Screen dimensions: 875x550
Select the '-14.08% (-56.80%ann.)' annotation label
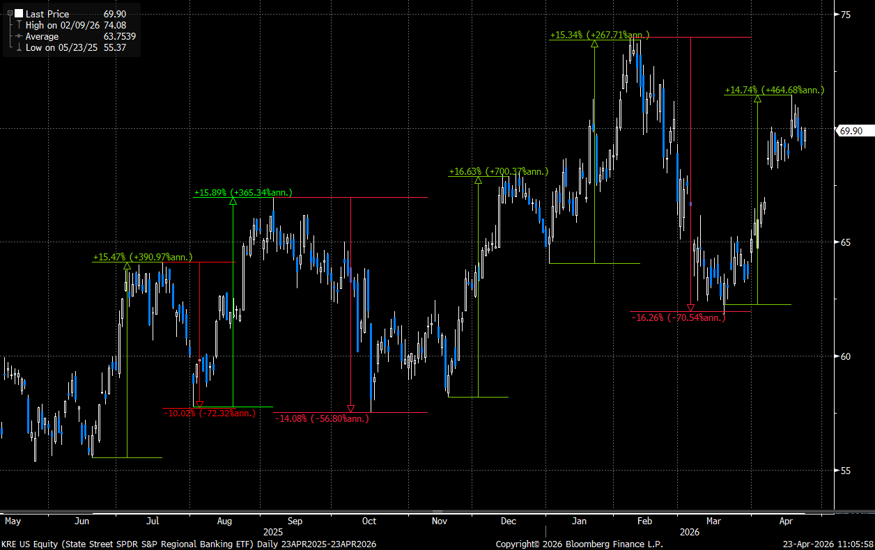(x=321, y=418)
